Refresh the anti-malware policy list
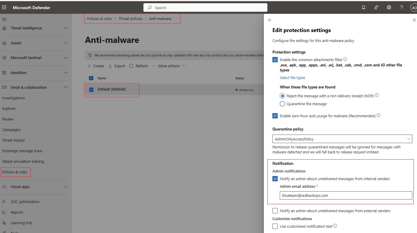This screenshot has width=417, height=233. tap(138, 66)
